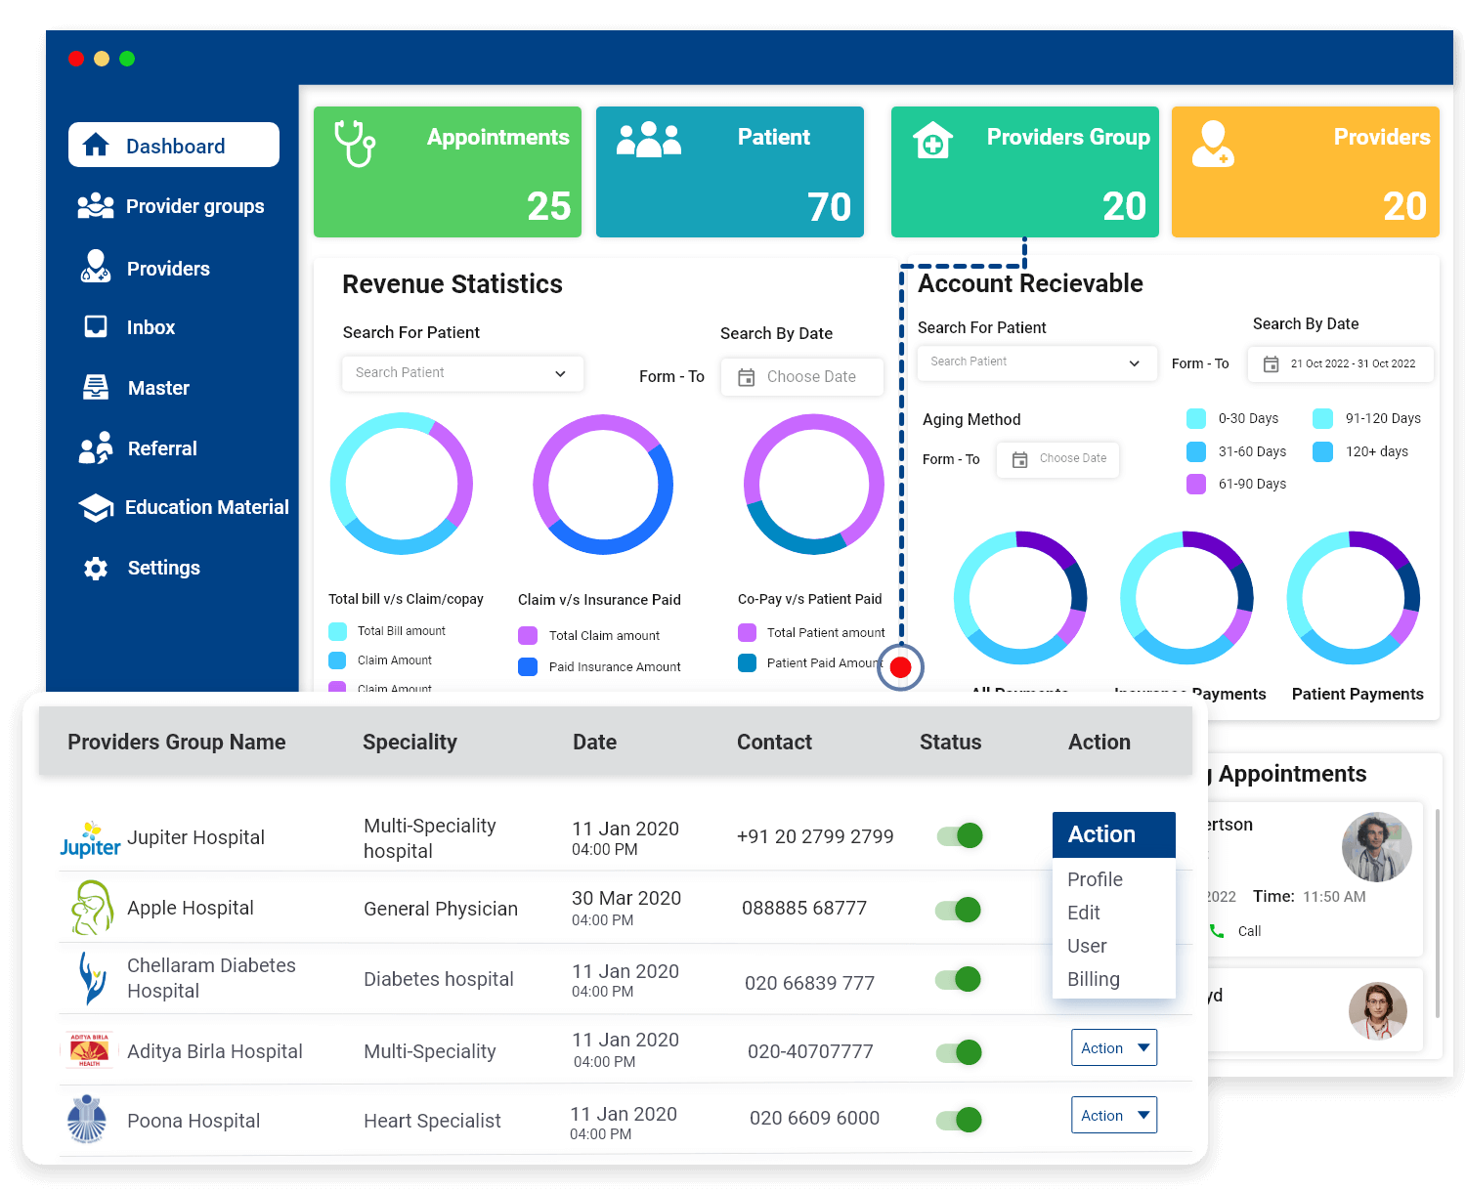
Task: Open the Search Patient dropdown under Revenue Statistics
Action: point(461,373)
